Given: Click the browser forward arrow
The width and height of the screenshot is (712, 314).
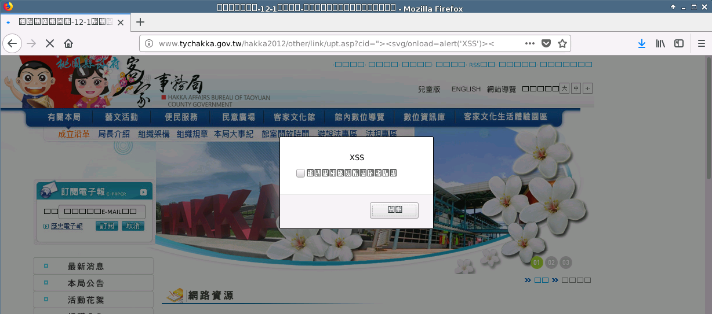Looking at the screenshot, I should point(32,43).
